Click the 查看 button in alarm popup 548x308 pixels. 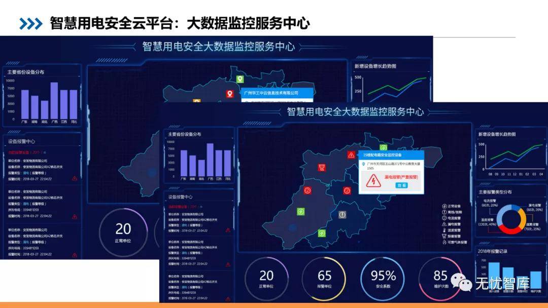tap(401, 185)
